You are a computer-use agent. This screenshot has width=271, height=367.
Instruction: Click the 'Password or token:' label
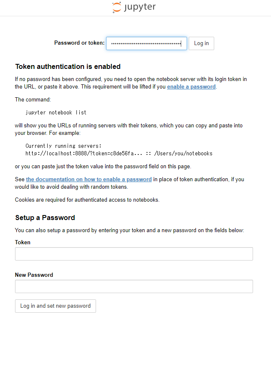pos(79,43)
